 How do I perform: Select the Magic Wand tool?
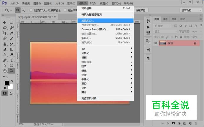point(11,28)
